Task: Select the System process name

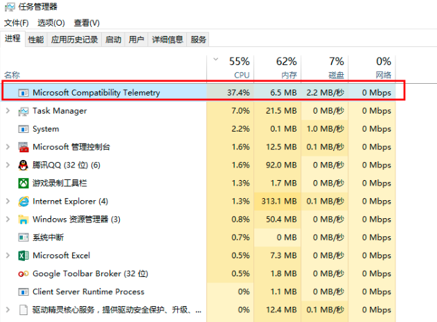Action: (x=46, y=129)
